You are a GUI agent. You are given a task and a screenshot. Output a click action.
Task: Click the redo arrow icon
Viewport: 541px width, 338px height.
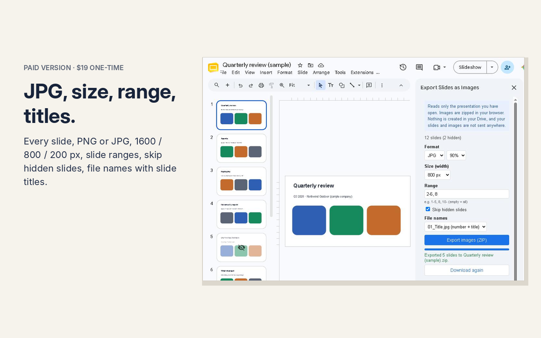click(x=251, y=85)
